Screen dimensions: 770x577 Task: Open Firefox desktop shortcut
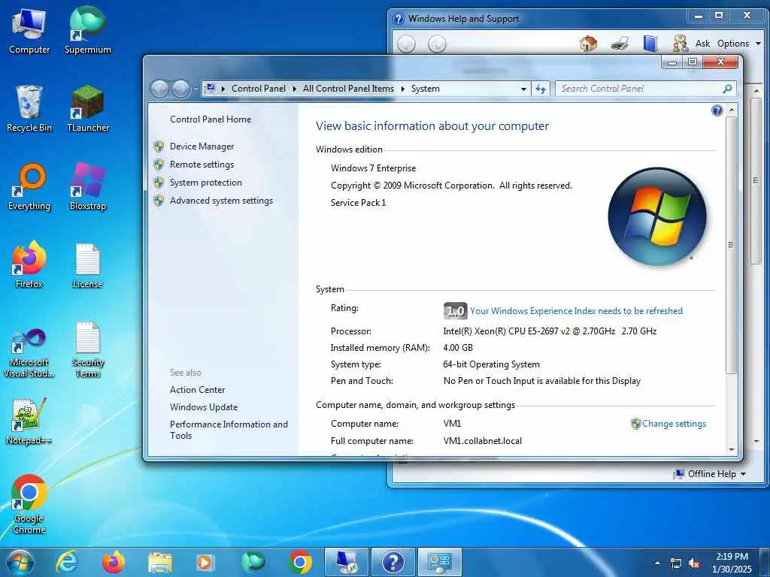29,265
